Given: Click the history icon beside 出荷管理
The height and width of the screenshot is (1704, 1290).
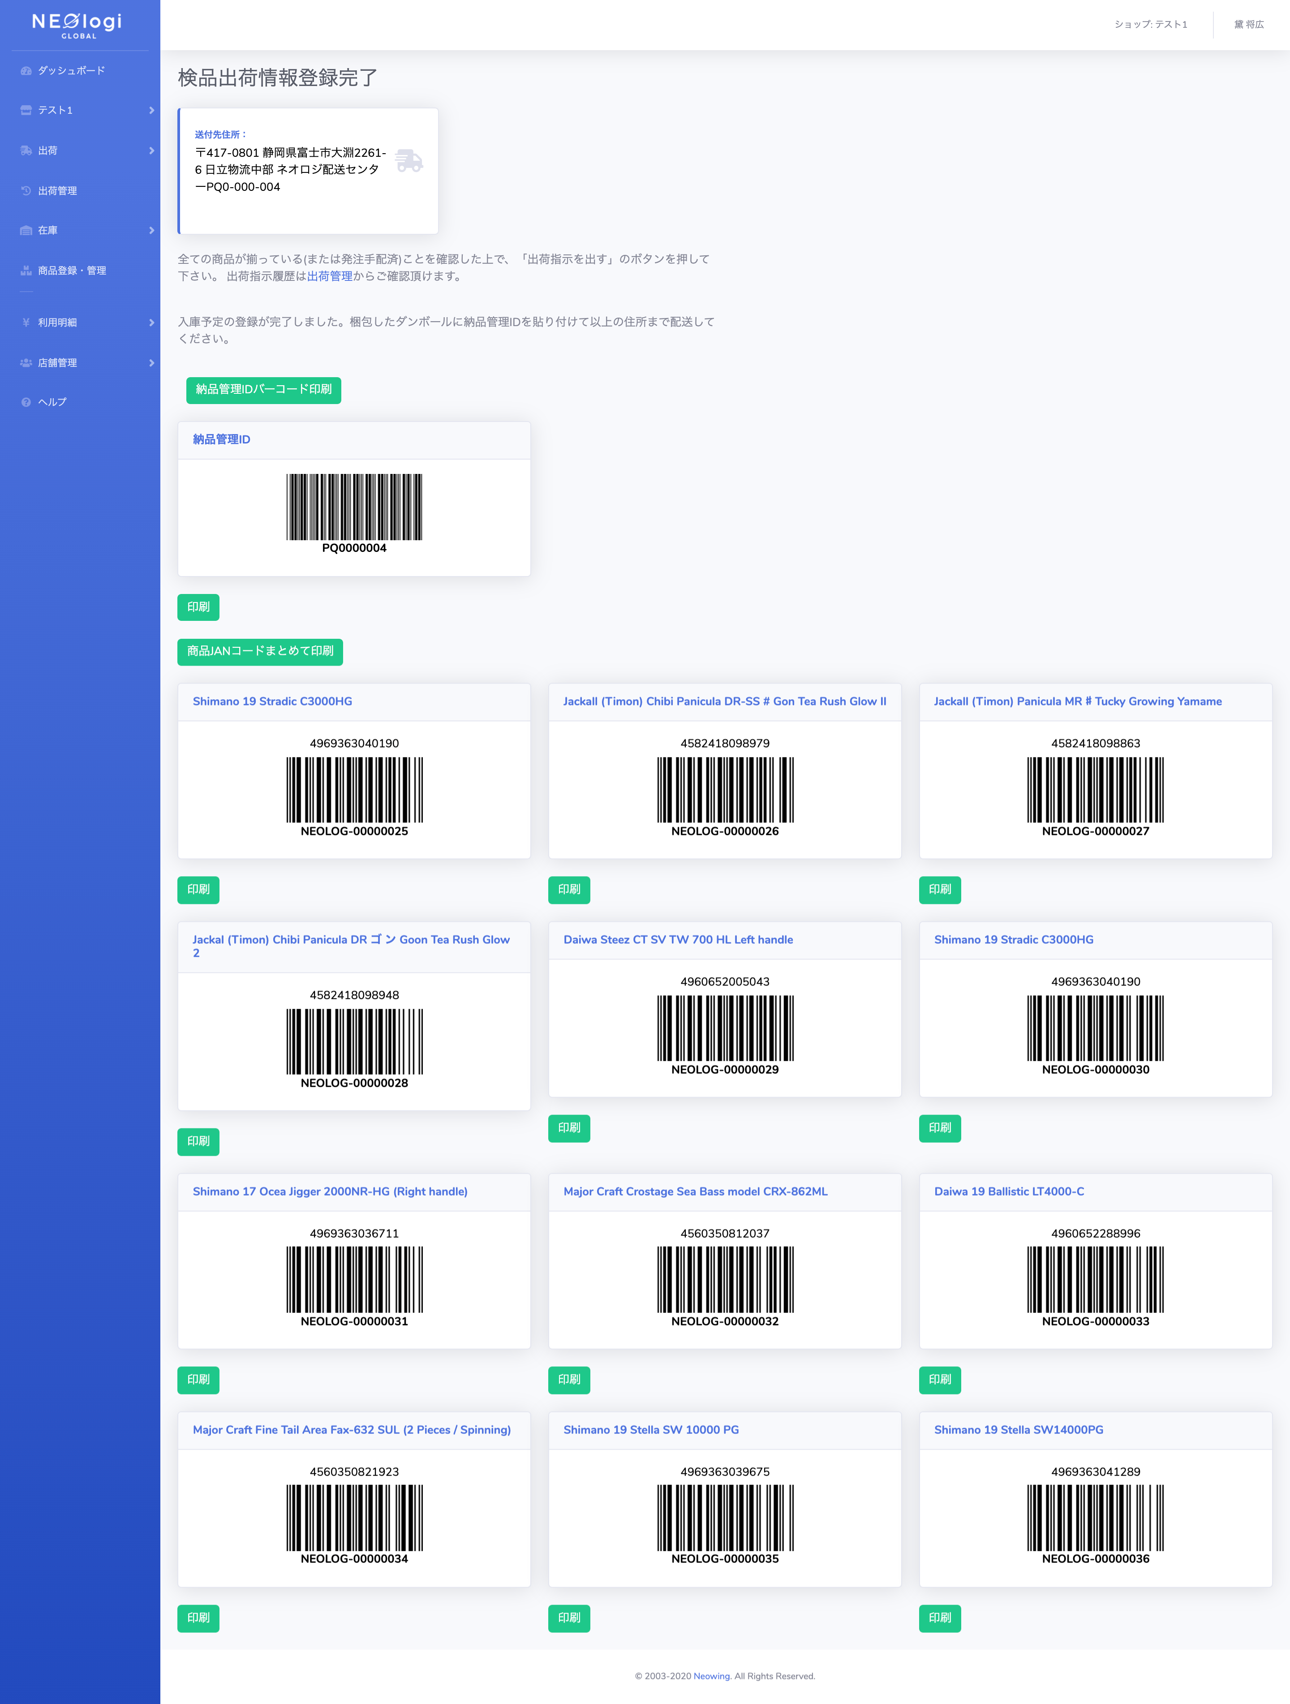Looking at the screenshot, I should [x=26, y=190].
